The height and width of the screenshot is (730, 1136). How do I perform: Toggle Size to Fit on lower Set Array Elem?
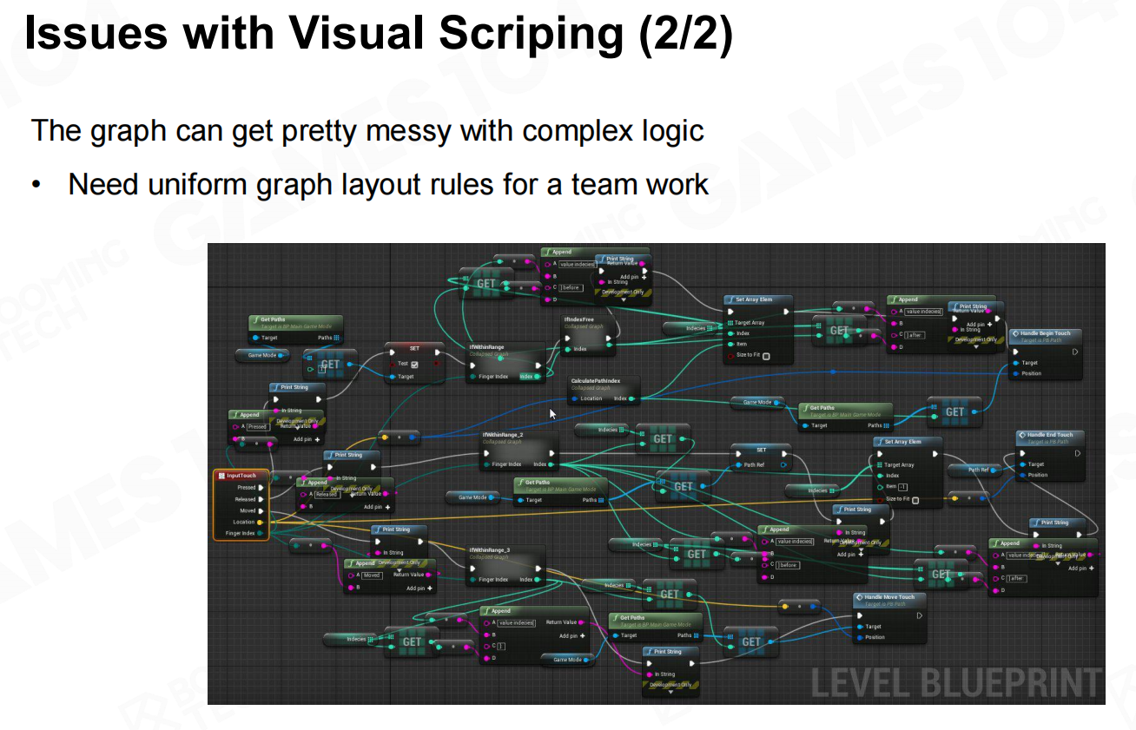pos(915,499)
